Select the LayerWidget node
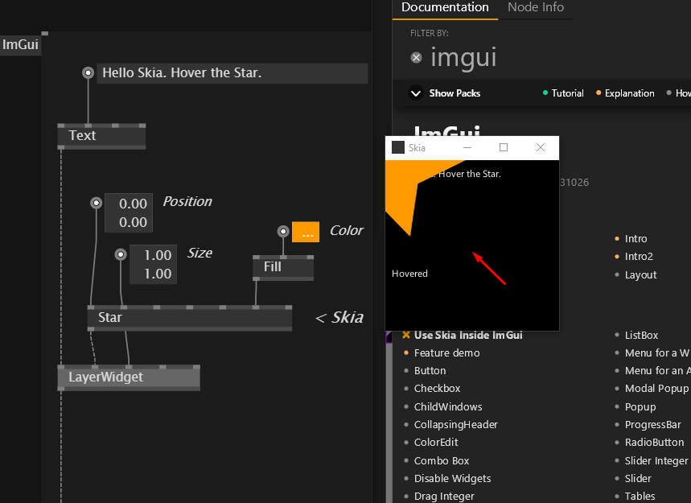Viewport: 691px width, 503px height. pyautogui.click(x=129, y=377)
